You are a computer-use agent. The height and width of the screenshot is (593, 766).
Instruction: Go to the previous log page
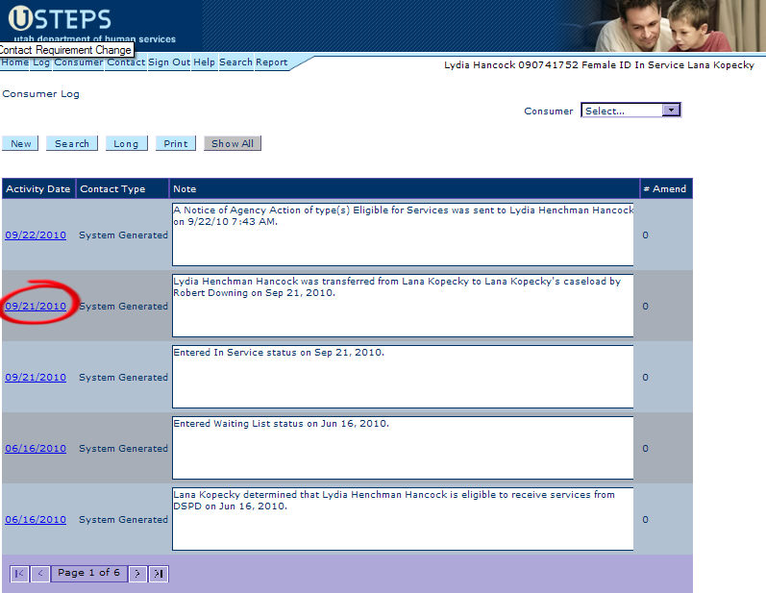coord(40,574)
